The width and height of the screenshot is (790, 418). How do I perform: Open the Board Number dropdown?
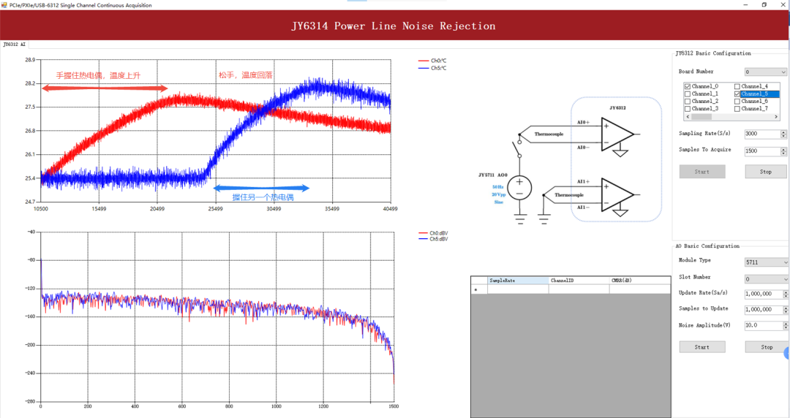[765, 72]
